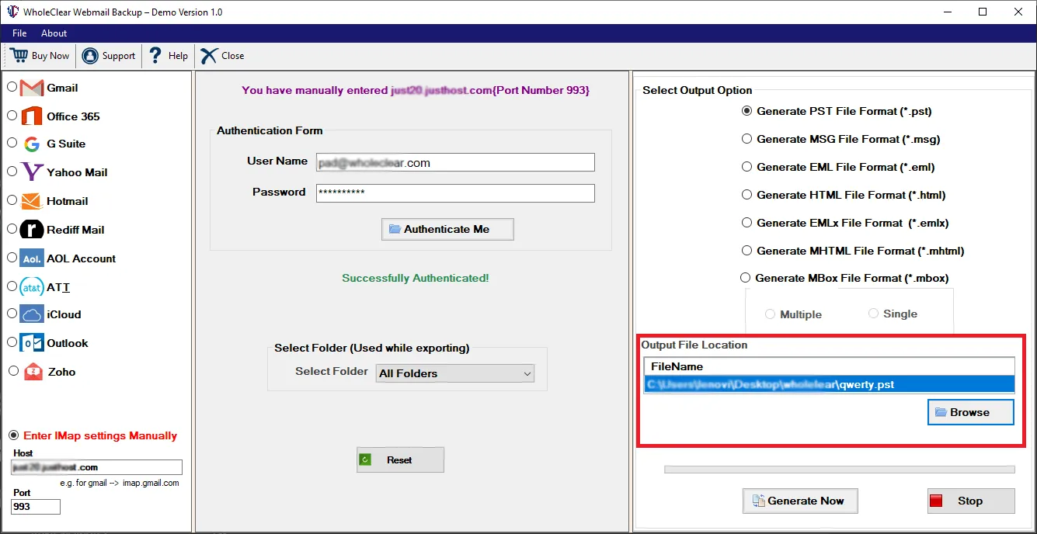1037x534 pixels.
Task: Click the Reset button
Action: click(400, 460)
